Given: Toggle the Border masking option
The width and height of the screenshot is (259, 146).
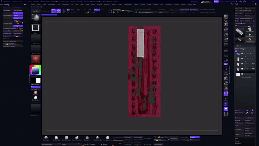Looking at the screenshot, I should (x=18, y=13).
